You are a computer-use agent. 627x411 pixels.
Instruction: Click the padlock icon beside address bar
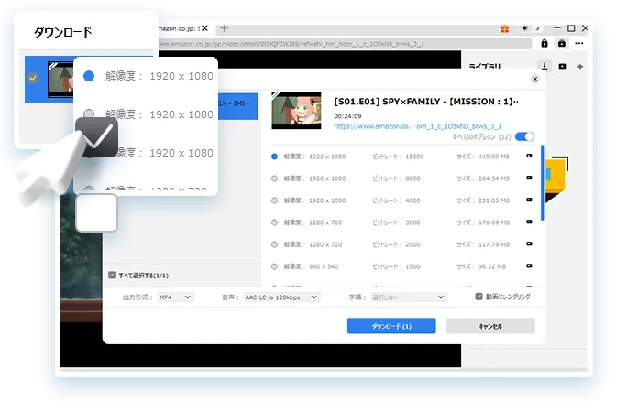click(544, 43)
